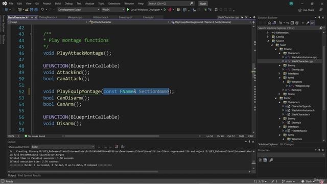Click Pending Changes Filter clock icon
This screenshot has height=184, width=327.
[x=281, y=23]
